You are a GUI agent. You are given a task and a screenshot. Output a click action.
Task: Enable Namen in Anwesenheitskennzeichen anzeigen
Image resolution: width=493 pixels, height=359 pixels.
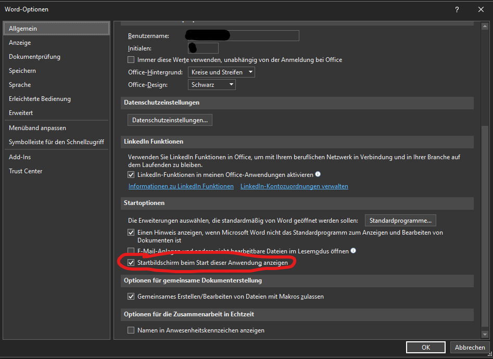pos(131,330)
